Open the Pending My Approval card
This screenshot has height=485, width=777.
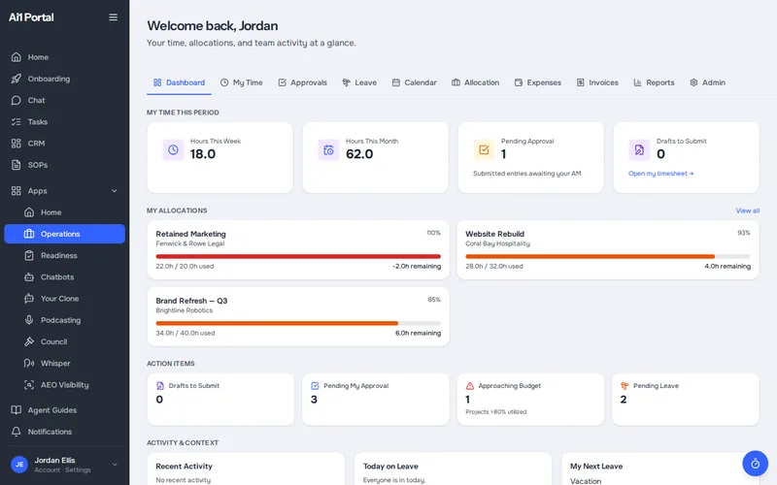(375, 399)
